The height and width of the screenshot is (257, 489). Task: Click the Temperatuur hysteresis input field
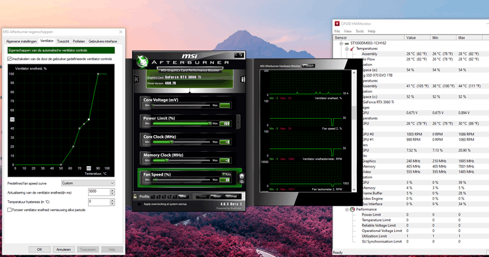(99, 202)
